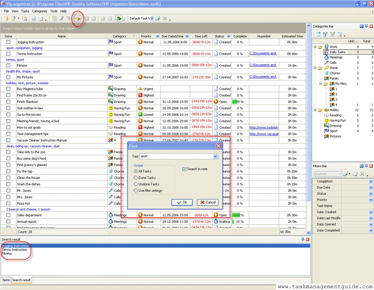
Task: Click the Print preview toolbar icon
Action: click(x=41, y=19)
